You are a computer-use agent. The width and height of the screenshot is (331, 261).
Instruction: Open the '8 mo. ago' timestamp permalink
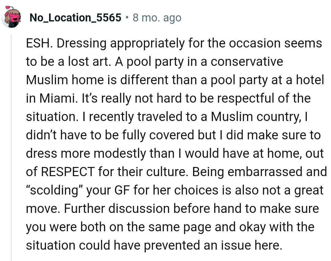(x=157, y=18)
